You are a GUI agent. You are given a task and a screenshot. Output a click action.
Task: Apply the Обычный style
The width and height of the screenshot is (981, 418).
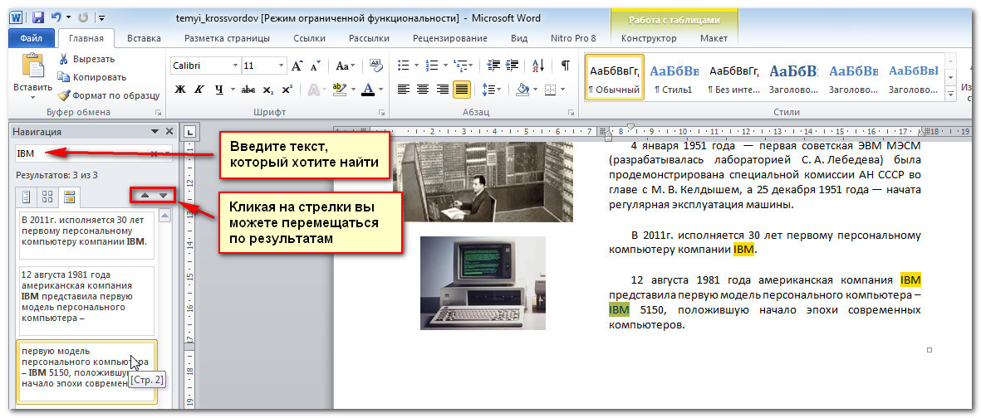615,77
